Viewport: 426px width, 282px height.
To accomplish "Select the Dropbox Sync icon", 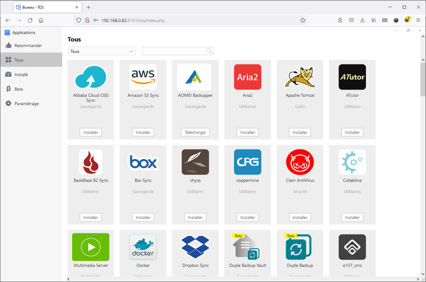I will click(x=195, y=247).
